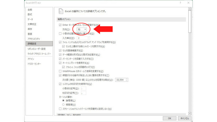Screen dimensions: 217x122
Task: Select 視覚順 cursor movement radio
Action: [63, 105]
